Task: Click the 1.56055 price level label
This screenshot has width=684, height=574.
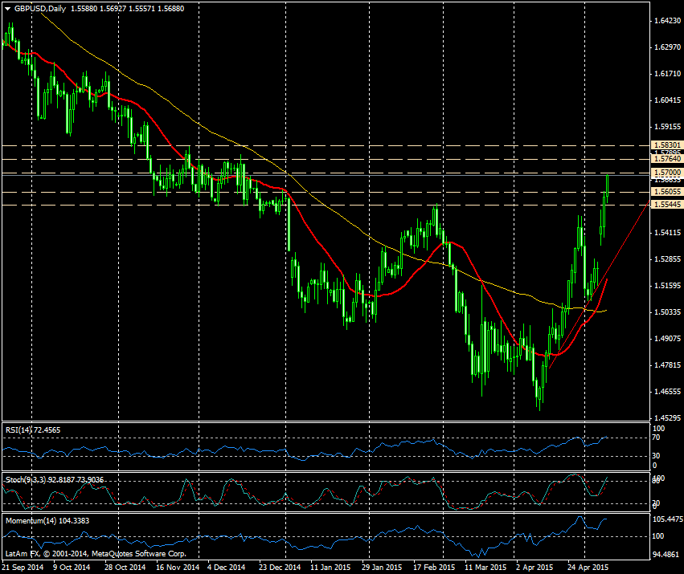Action: (x=665, y=193)
